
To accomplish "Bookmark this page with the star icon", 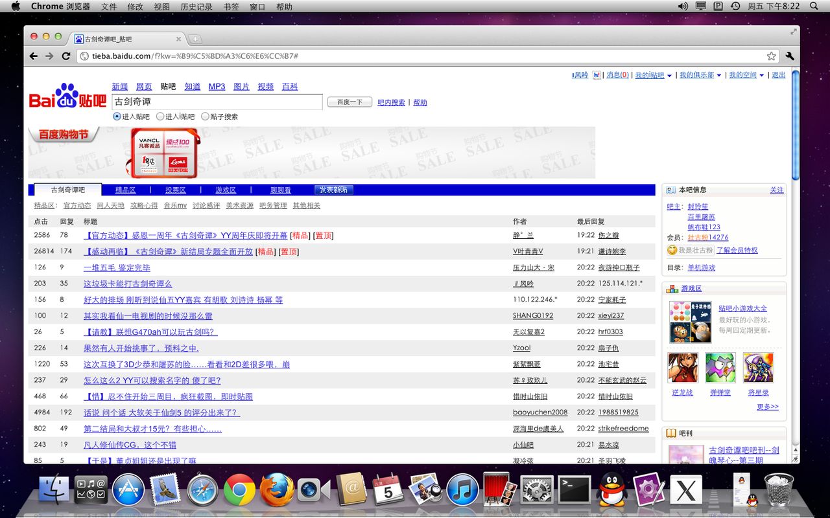I will pos(771,56).
